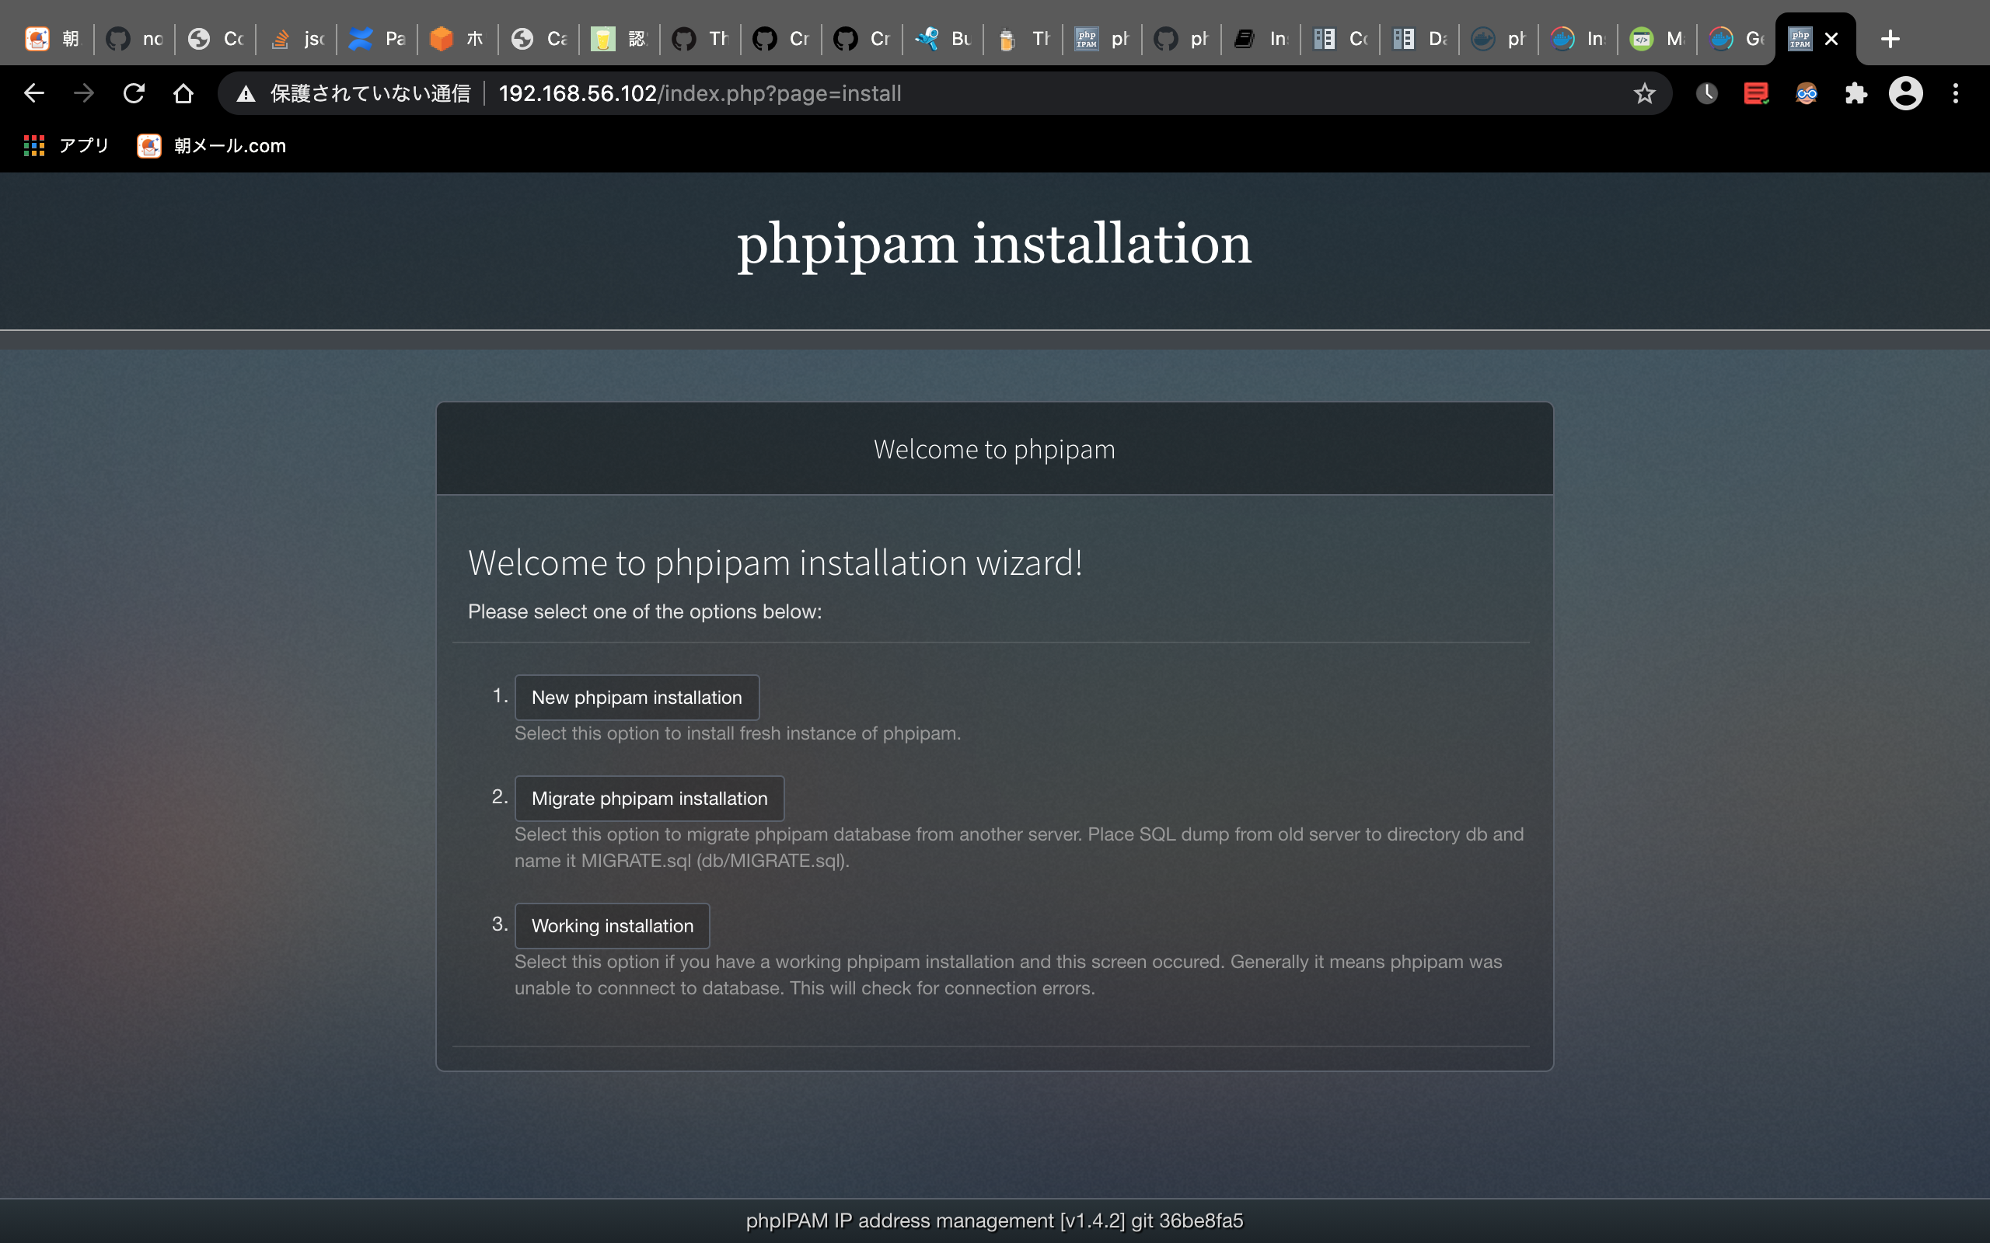Switch to the blue whale 'In' tab
Image resolution: width=1990 pixels, height=1243 pixels.
coord(1578,39)
